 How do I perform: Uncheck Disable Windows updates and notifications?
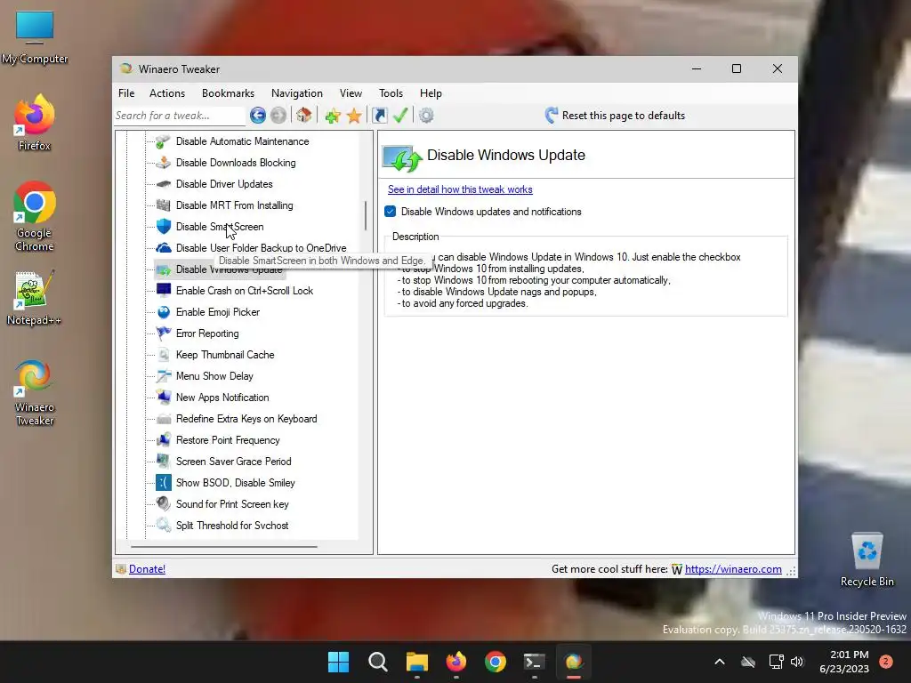click(x=391, y=212)
